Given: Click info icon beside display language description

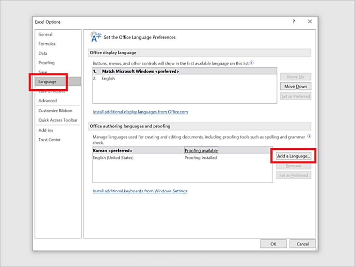Looking at the screenshot, I should (x=252, y=63).
